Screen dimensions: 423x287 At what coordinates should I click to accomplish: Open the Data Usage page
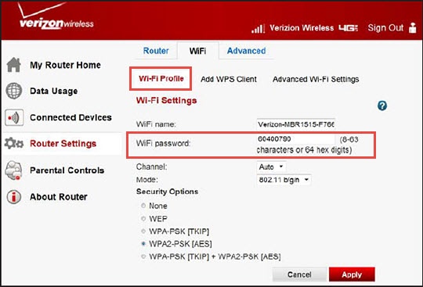click(54, 91)
